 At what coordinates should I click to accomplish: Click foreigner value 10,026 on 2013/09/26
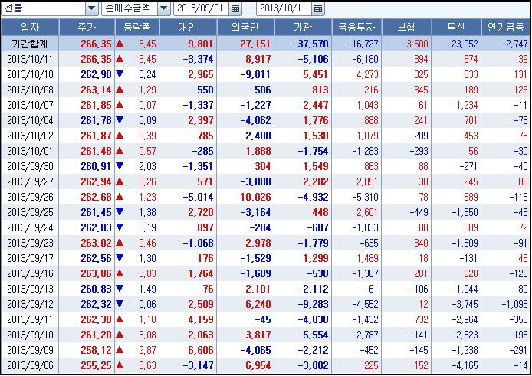pyautogui.click(x=256, y=197)
